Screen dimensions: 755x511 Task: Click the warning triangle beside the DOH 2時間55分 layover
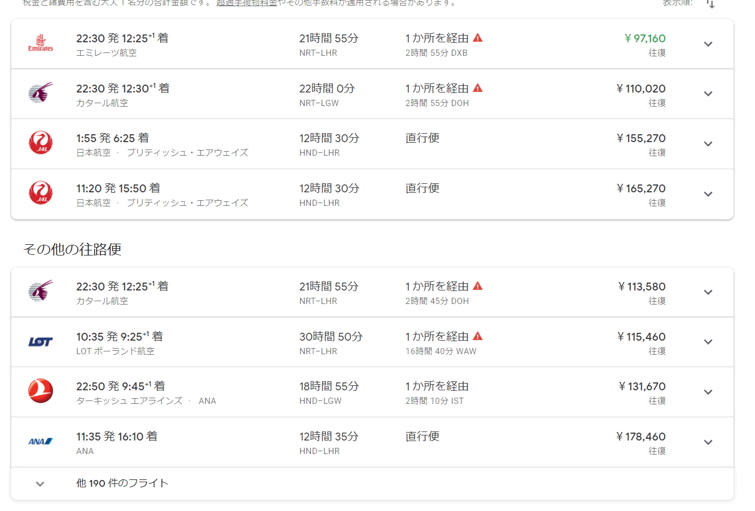pos(478,88)
